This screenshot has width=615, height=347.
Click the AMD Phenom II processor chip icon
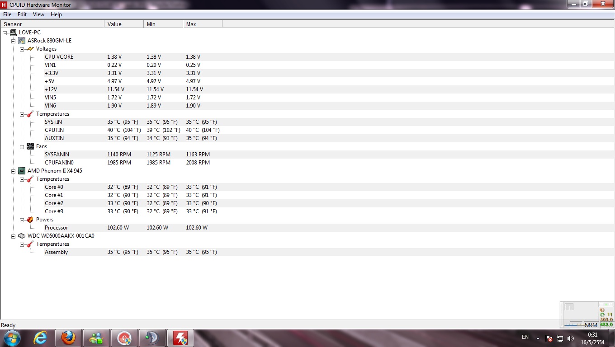[x=22, y=171]
